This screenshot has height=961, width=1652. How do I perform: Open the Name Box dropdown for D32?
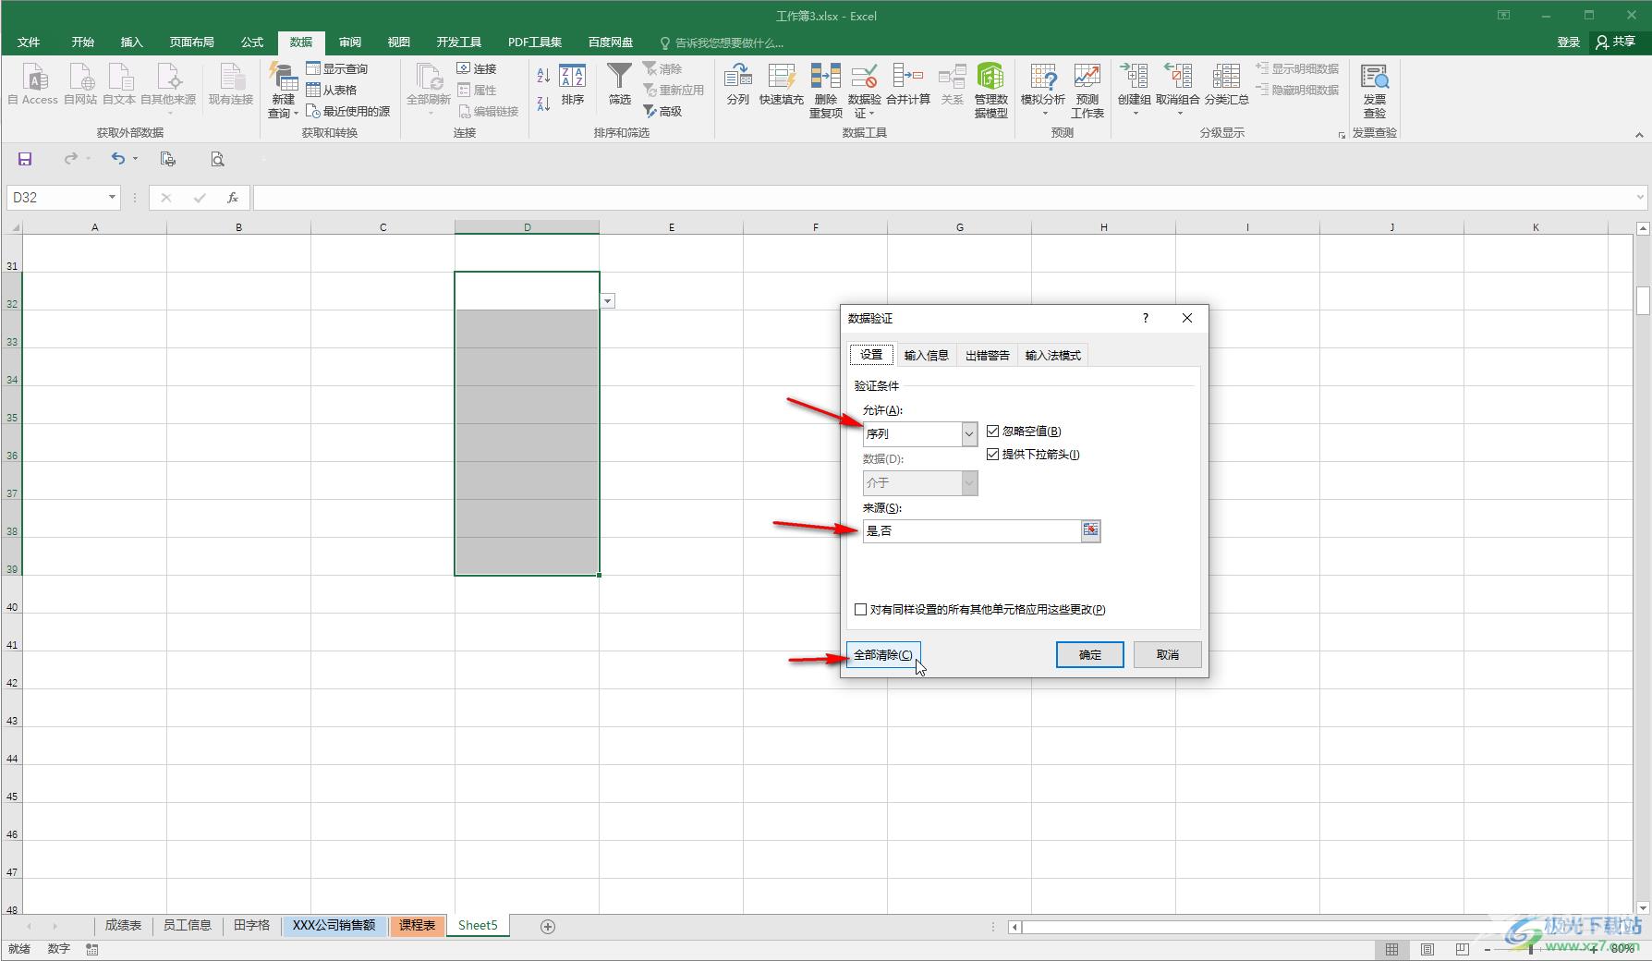(x=112, y=197)
